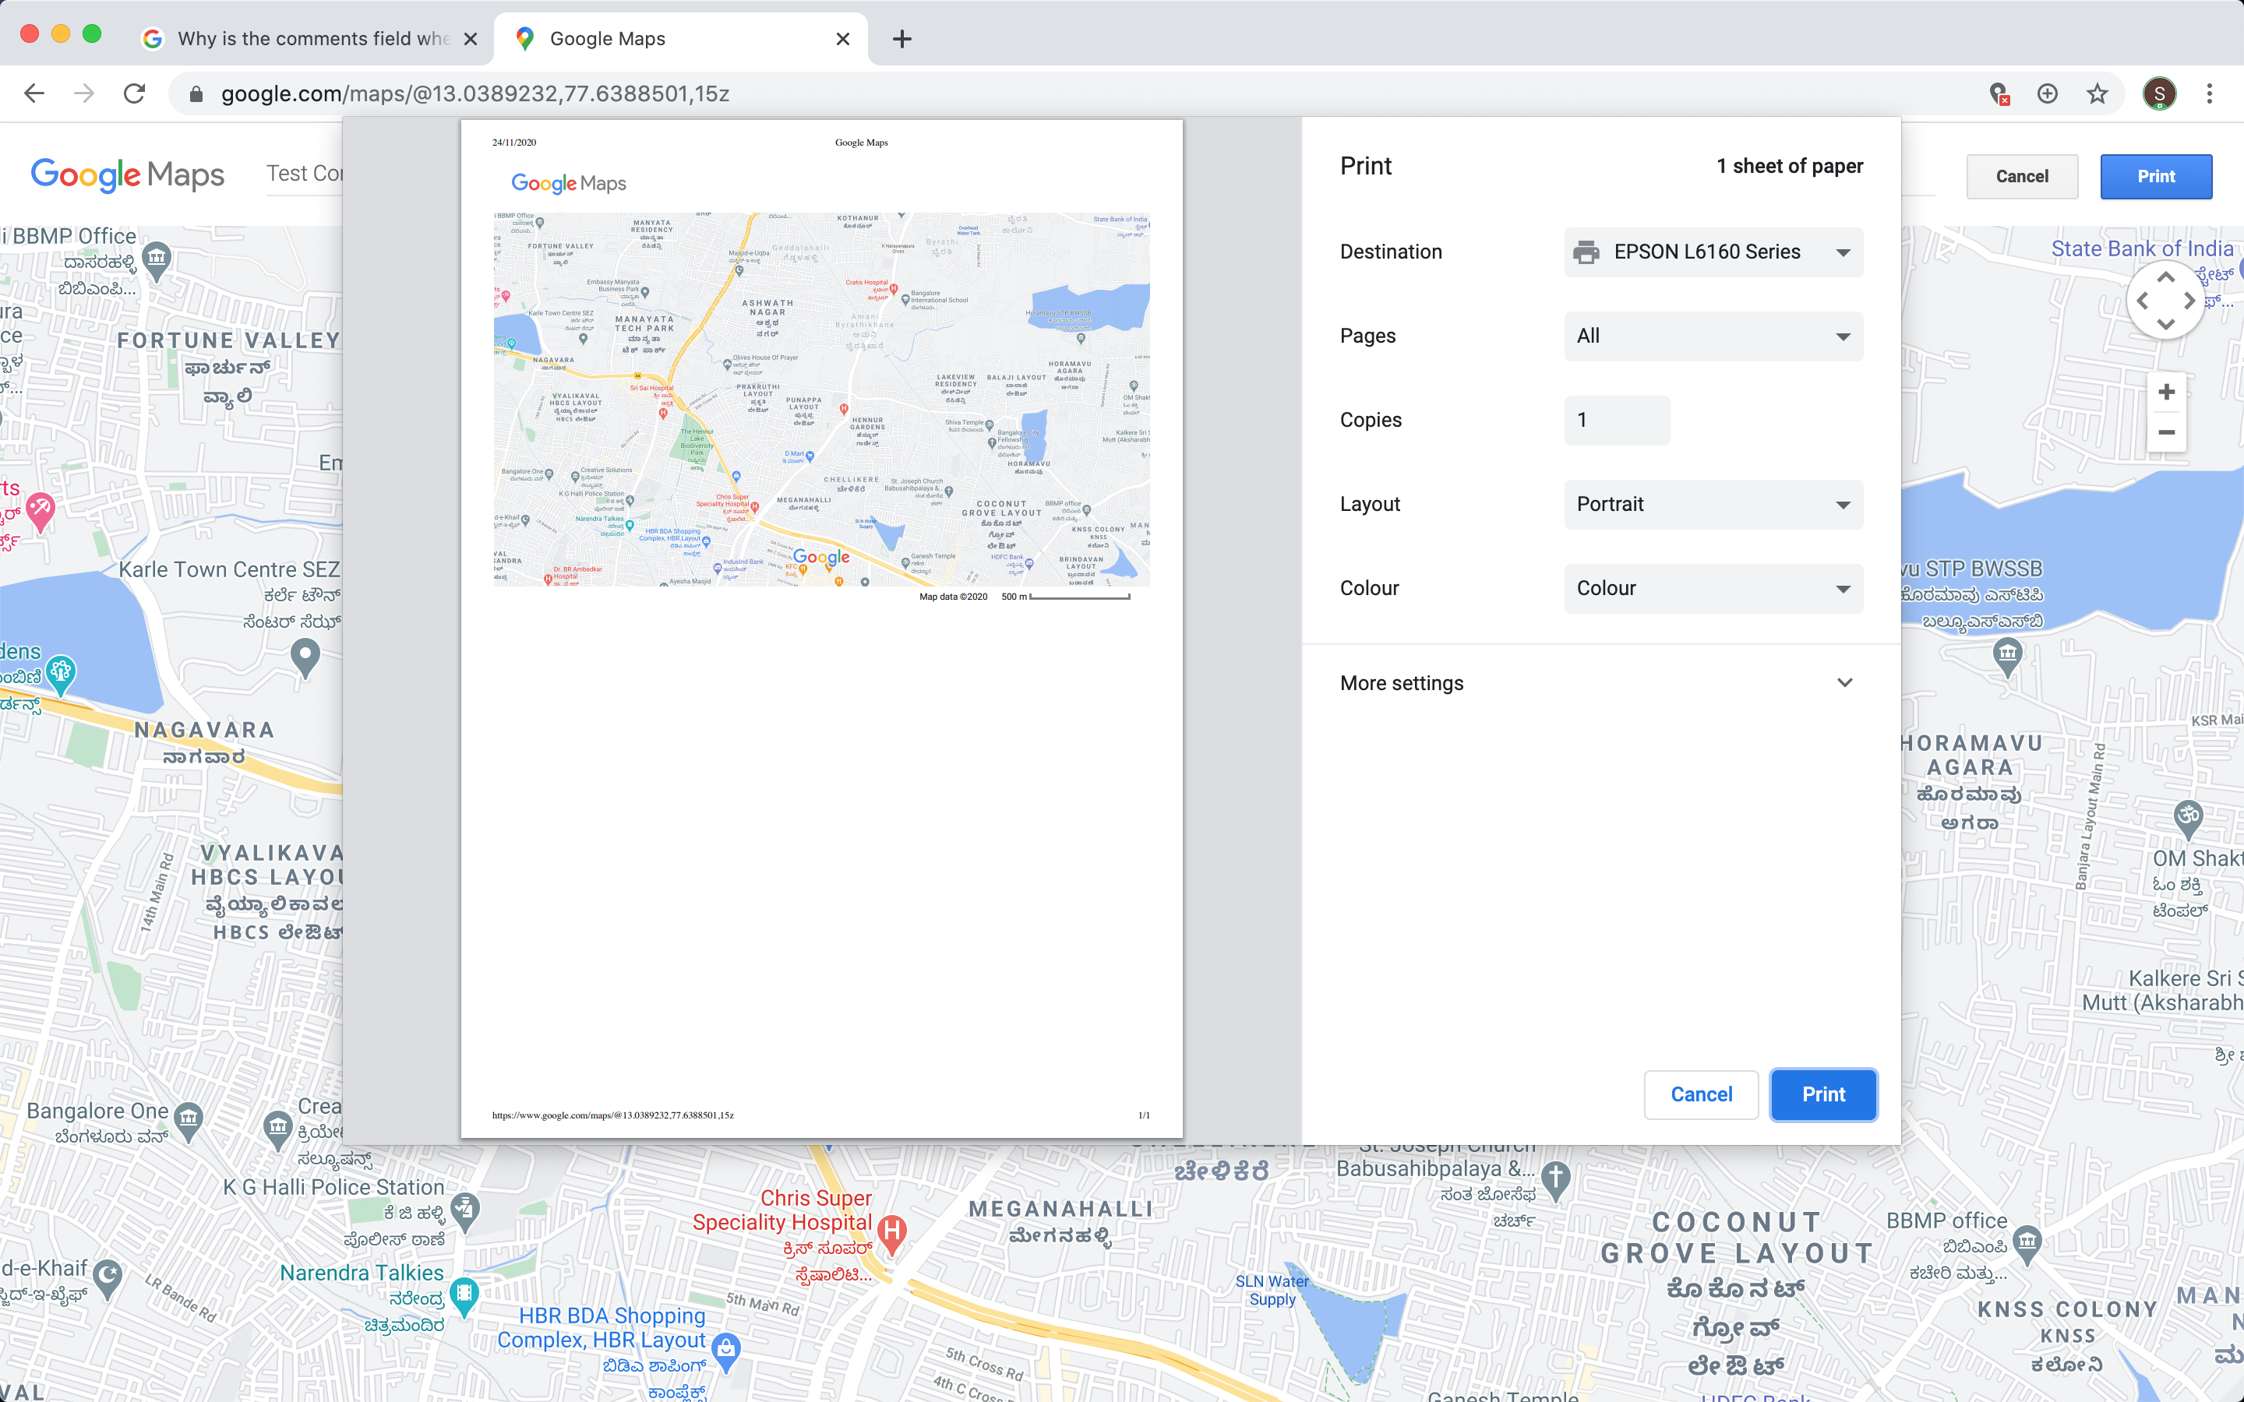This screenshot has height=1402, width=2244.
Task: Pan the map up using the compass chevron
Action: (x=2165, y=276)
